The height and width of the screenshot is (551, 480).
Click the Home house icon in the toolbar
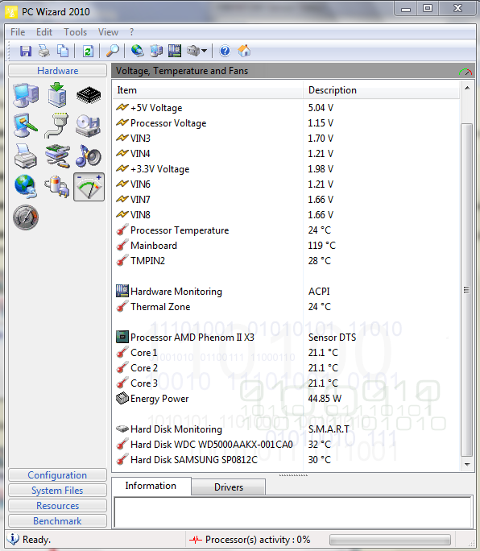(x=244, y=52)
